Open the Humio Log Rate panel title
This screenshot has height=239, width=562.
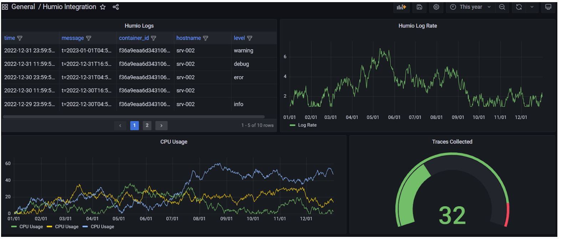(418, 26)
